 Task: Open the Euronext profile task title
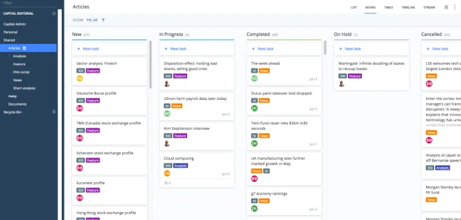90,183
